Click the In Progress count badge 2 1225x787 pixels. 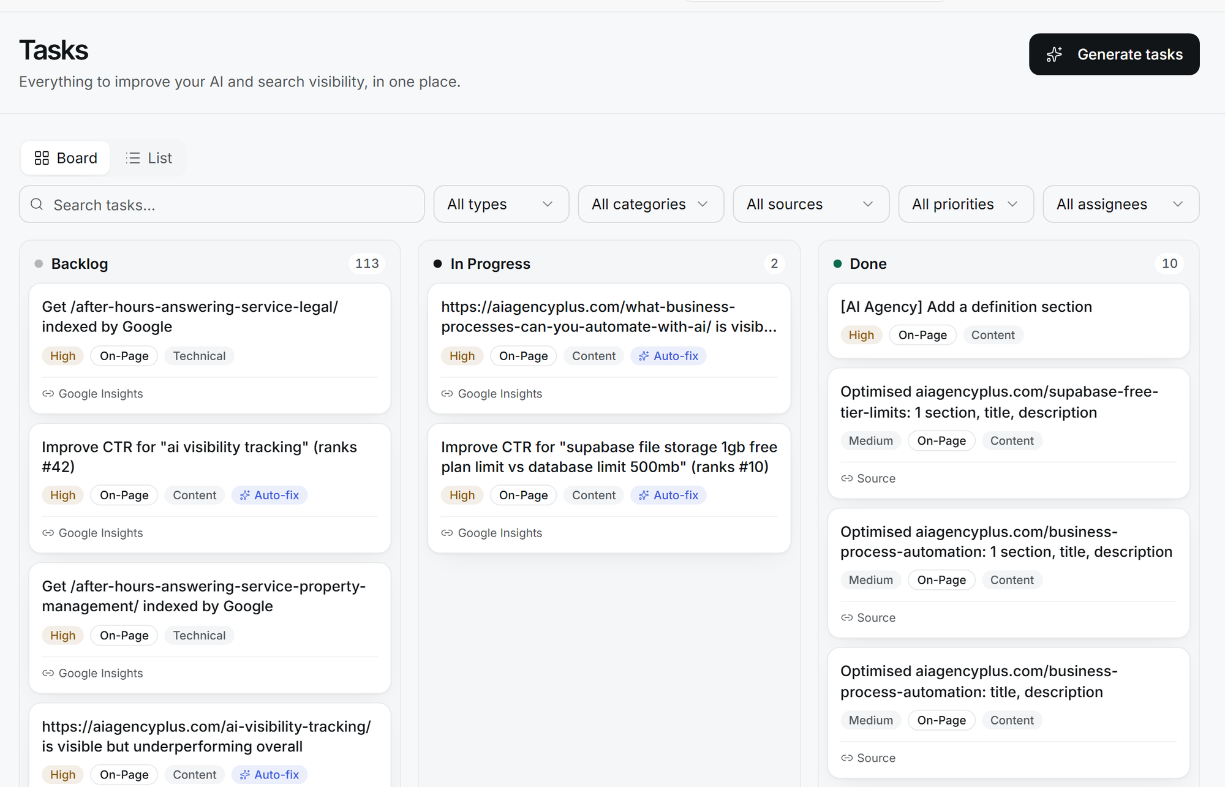click(774, 263)
